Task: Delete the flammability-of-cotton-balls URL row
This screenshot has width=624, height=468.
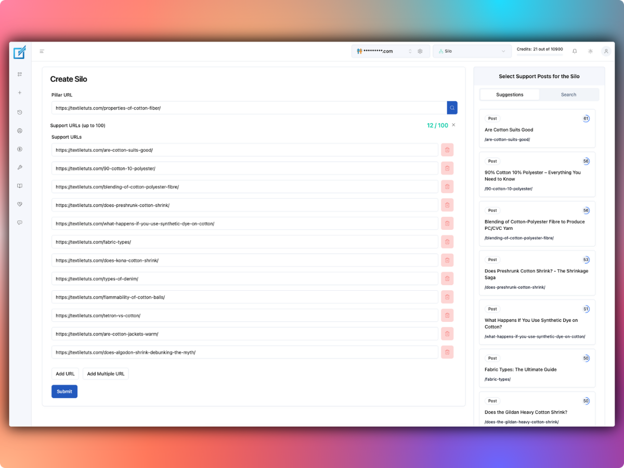Action: pyautogui.click(x=447, y=297)
